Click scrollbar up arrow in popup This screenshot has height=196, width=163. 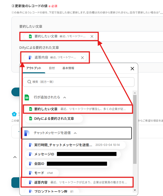tap(135, 93)
